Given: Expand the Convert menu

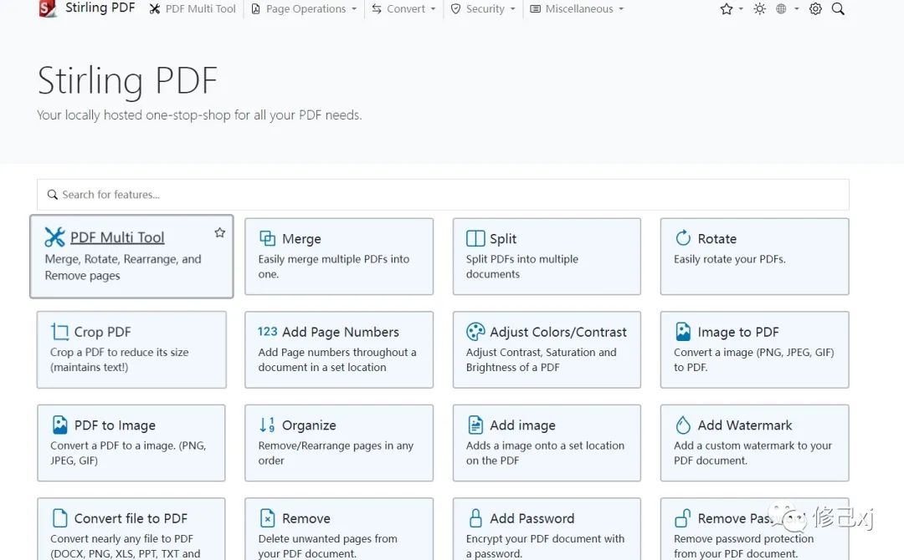Looking at the screenshot, I should point(403,8).
